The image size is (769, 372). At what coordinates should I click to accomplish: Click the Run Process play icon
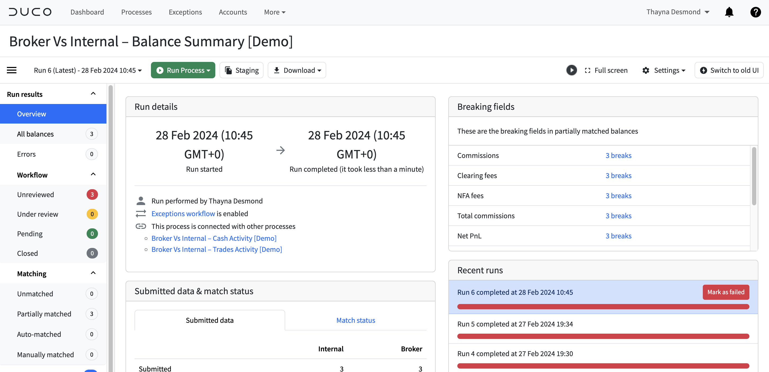point(160,70)
